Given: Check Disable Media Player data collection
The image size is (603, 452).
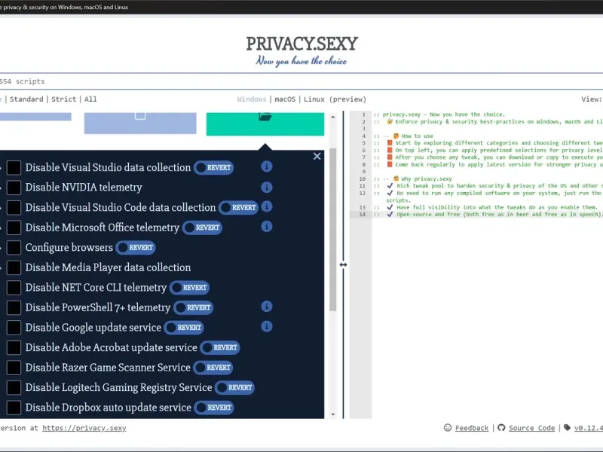Looking at the screenshot, I should 14,267.
